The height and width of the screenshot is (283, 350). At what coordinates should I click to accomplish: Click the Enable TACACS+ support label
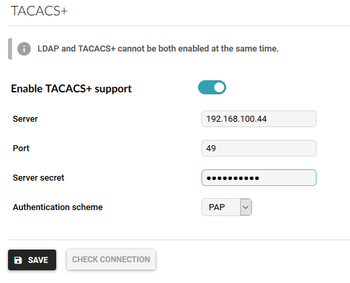click(x=71, y=89)
